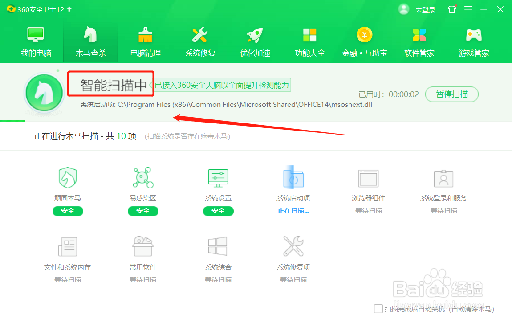Select the 木马查杀 horse icon tab
512x323 pixels.
click(90, 35)
